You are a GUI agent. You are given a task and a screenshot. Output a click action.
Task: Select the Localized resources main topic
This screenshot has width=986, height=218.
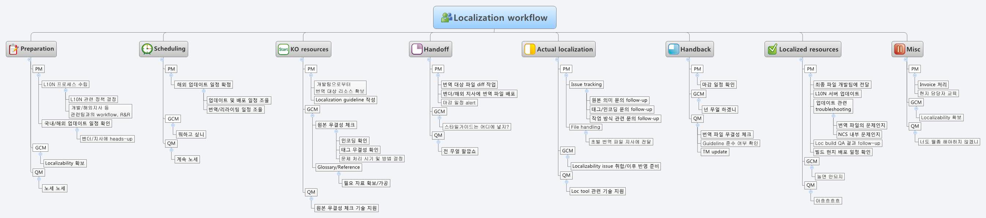click(803, 49)
